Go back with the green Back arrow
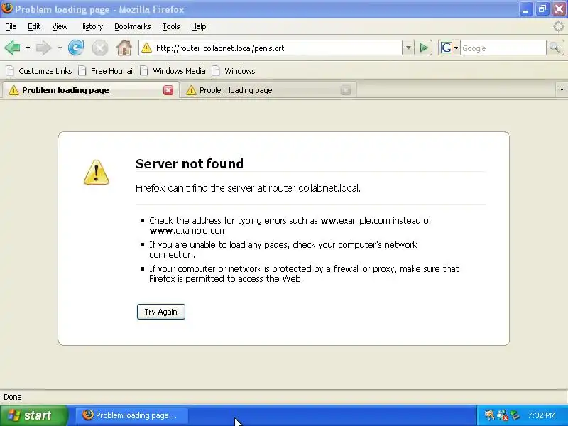 click(13, 48)
